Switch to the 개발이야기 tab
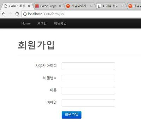141x138 pixels. [x=80, y=6]
